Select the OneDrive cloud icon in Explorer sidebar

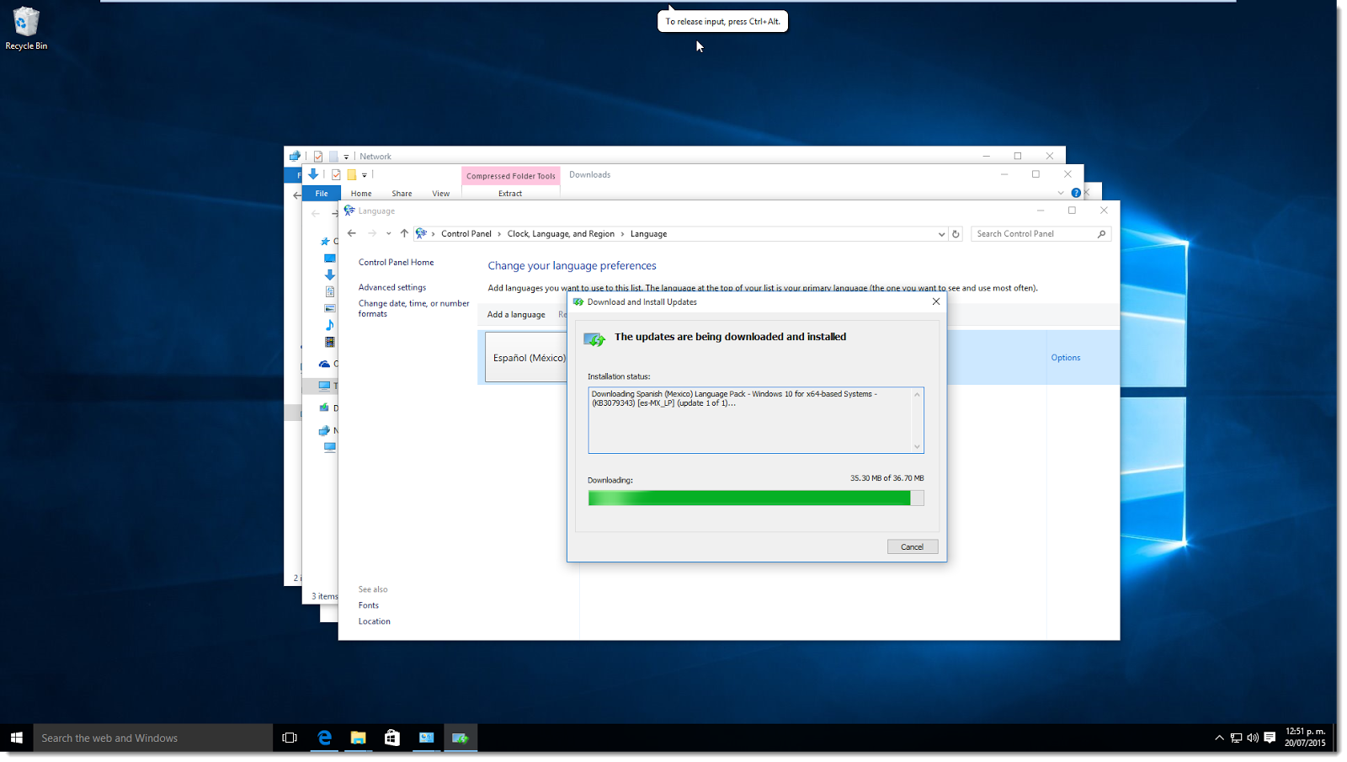(x=324, y=364)
